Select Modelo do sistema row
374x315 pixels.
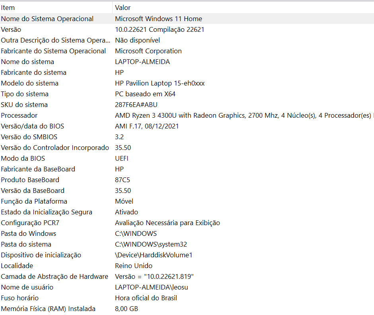187,83
